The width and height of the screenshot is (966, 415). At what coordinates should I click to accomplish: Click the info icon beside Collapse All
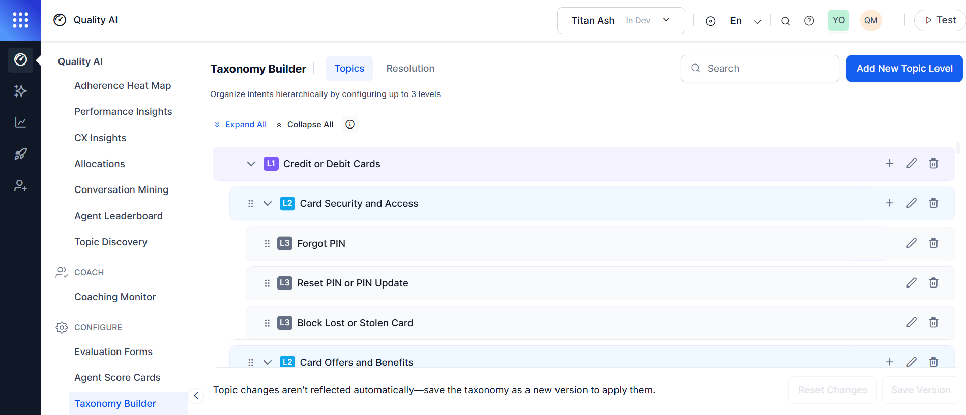(350, 124)
